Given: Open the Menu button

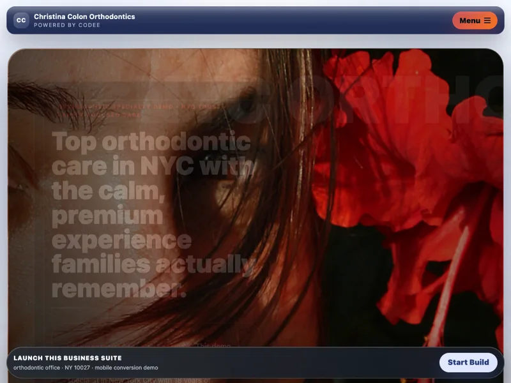Looking at the screenshot, I should click(x=475, y=20).
